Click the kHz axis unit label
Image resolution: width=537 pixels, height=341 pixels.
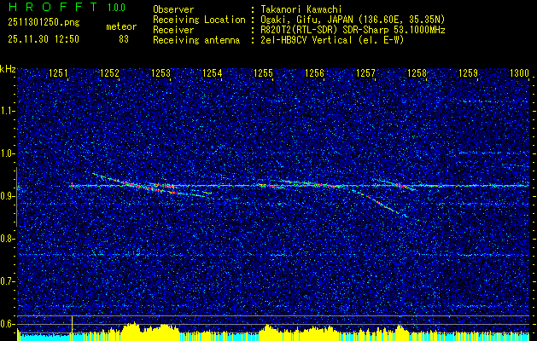[x=8, y=69]
